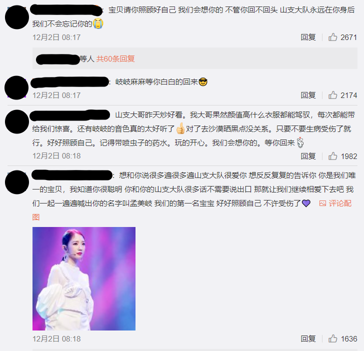Open the third commenter's round avatar
The height and width of the screenshot is (351, 364).
[x=17, y=121]
